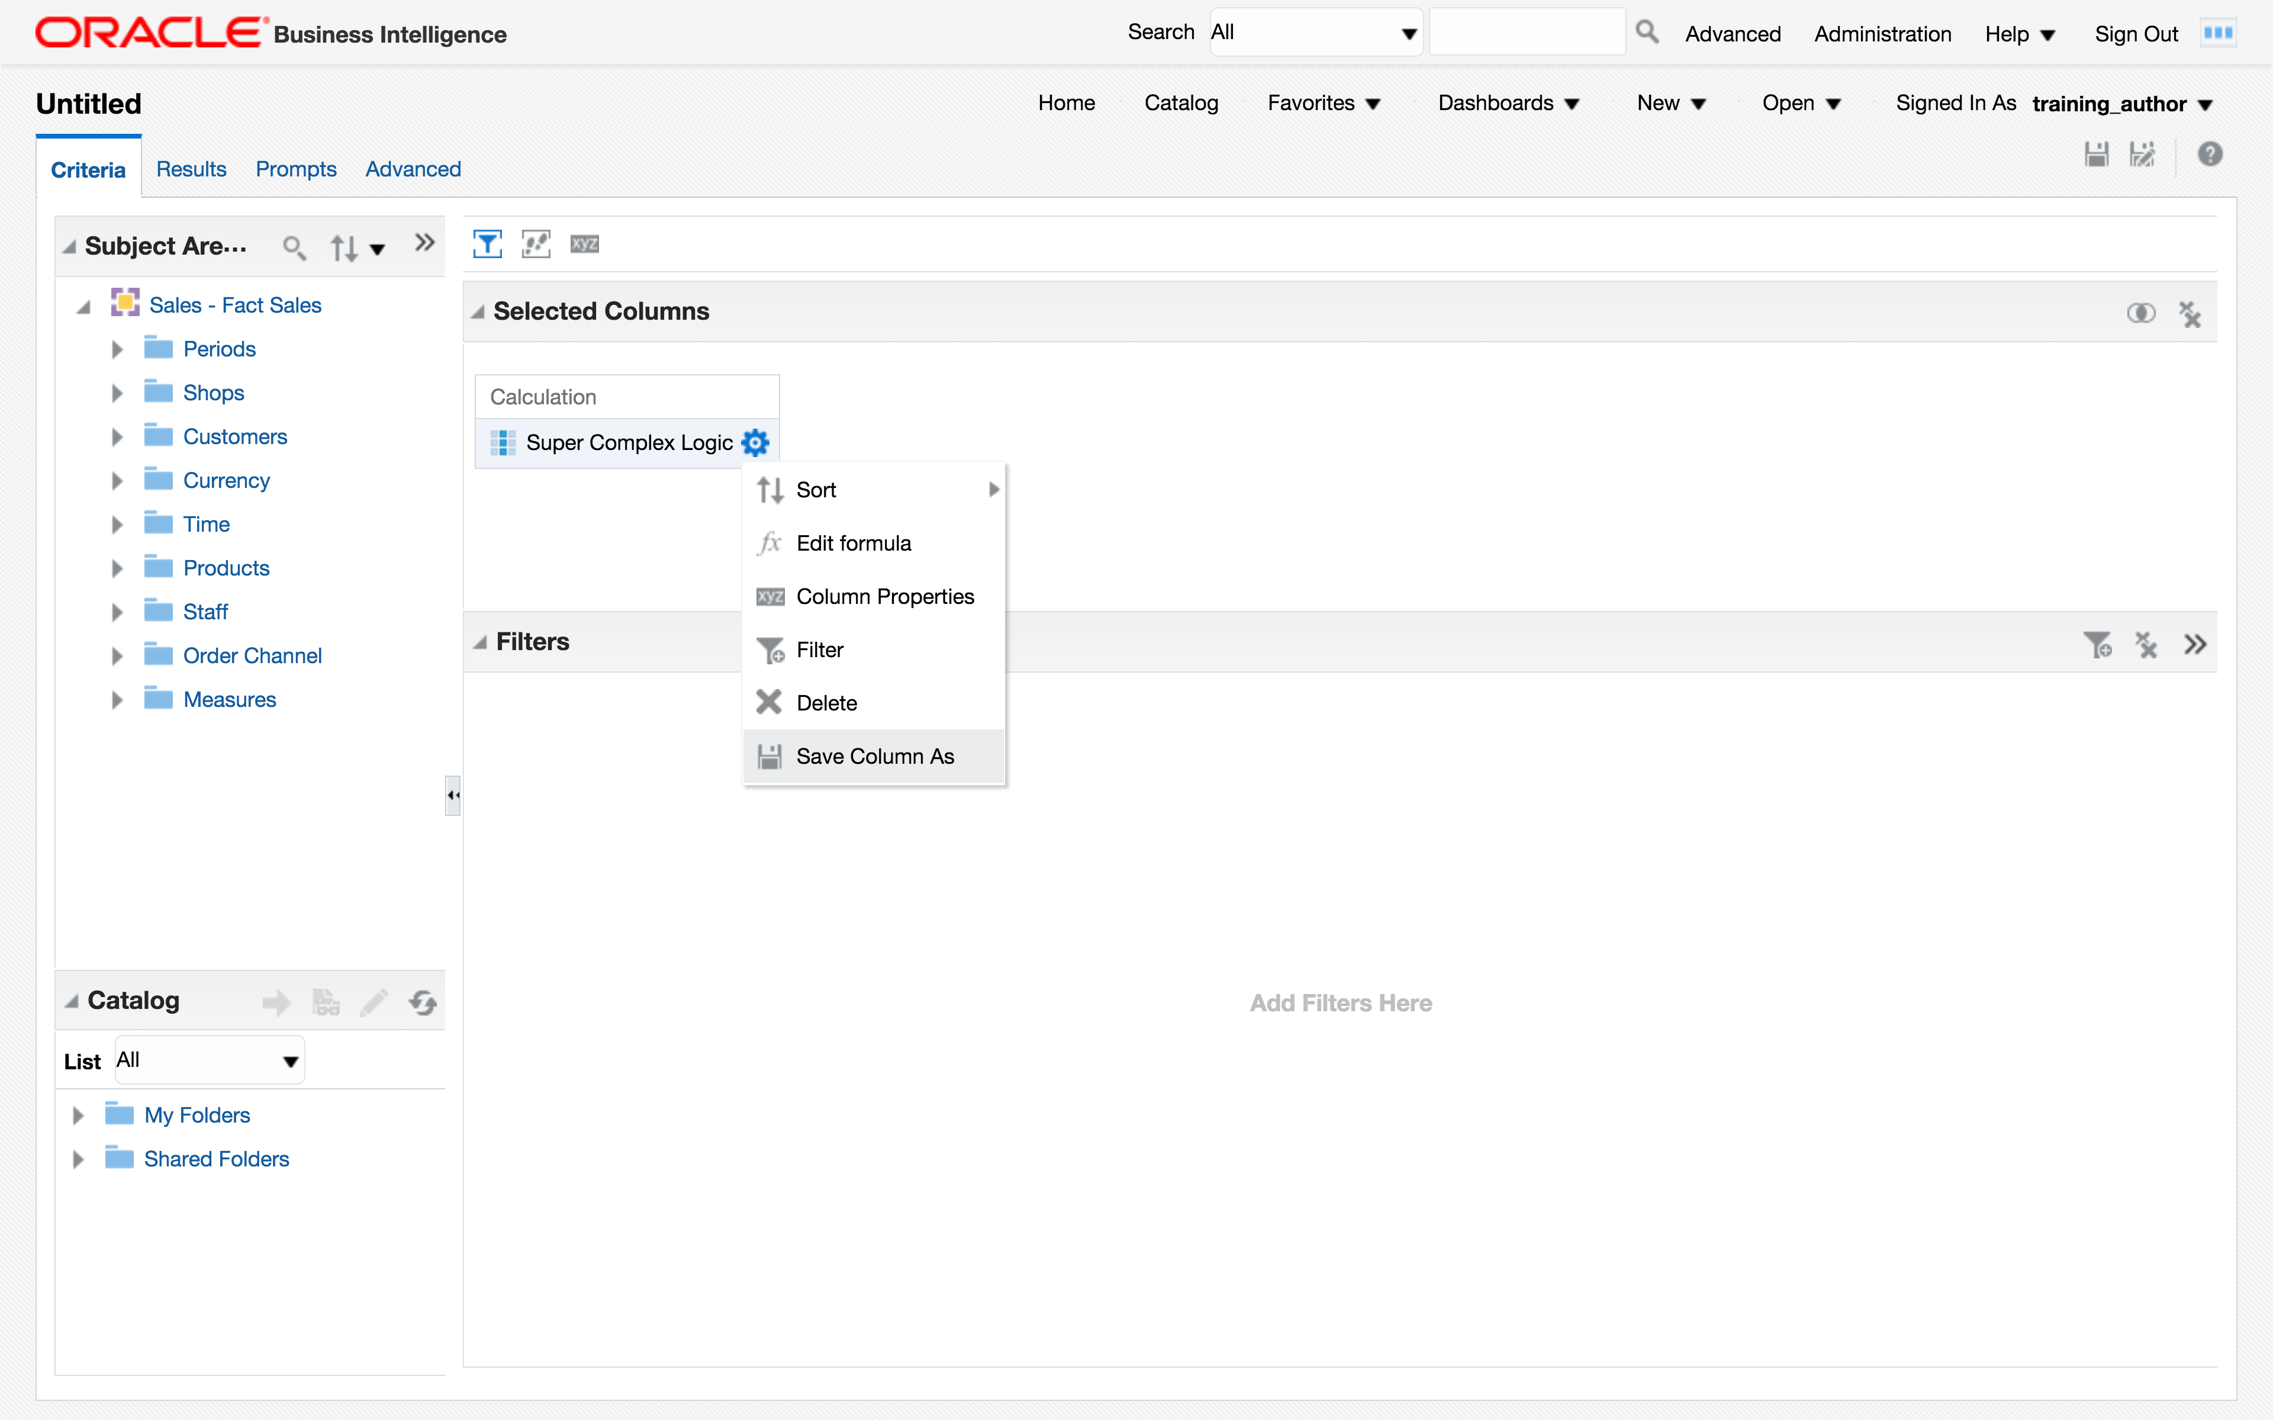Collapse the side pane with splitter arrow
The width and height of the screenshot is (2273, 1421).
(453, 795)
